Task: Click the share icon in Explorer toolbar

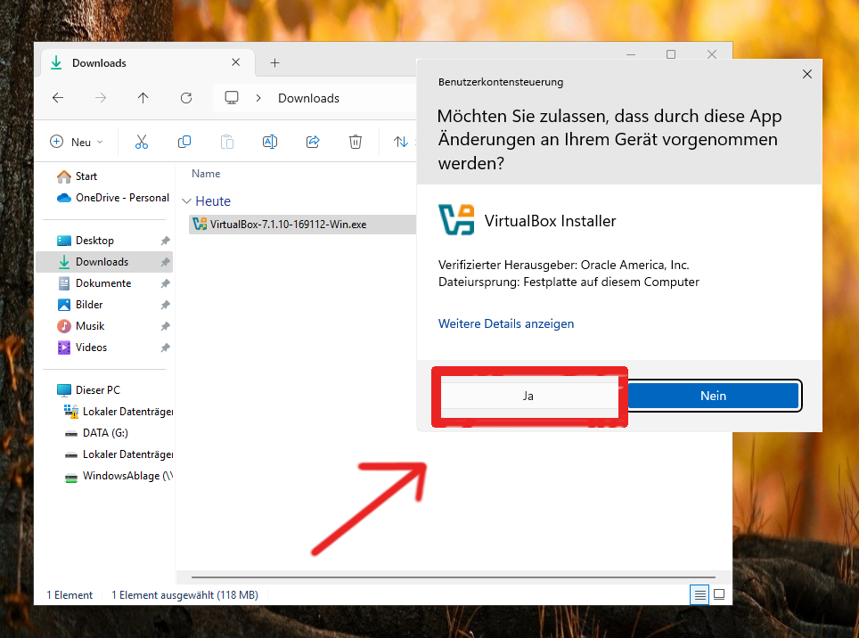Action: point(312,142)
